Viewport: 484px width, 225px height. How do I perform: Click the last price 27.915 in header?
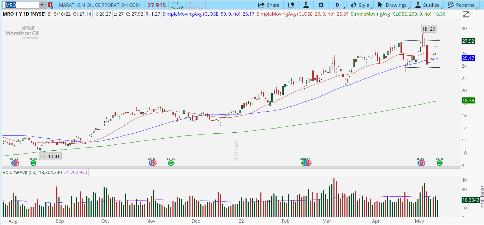[x=157, y=5]
